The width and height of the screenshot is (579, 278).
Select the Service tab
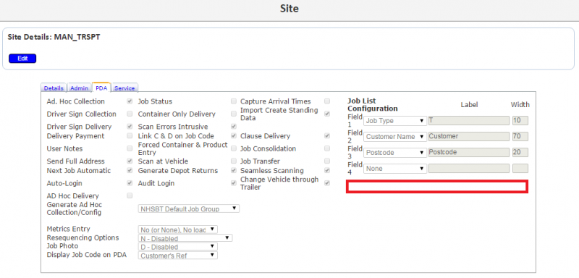coord(125,88)
